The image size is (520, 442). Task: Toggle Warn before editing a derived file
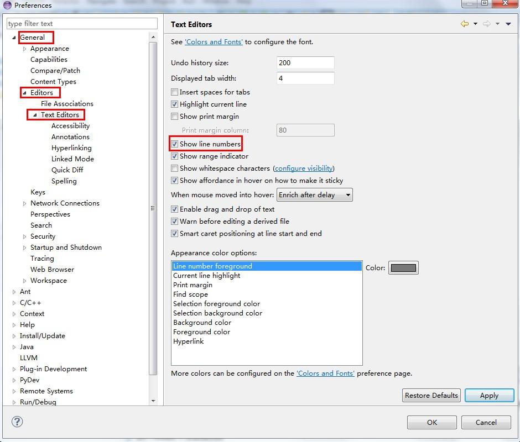(174, 222)
